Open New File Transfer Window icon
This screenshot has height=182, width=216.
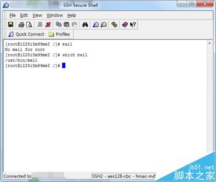104,25
